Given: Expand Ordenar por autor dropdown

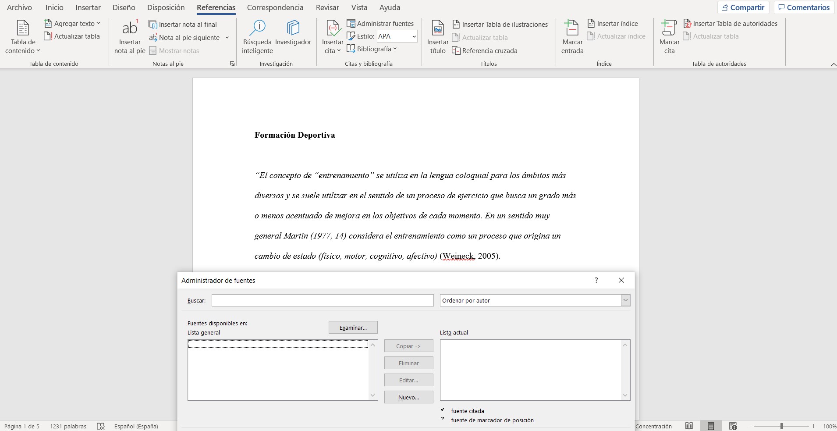Looking at the screenshot, I should point(625,300).
